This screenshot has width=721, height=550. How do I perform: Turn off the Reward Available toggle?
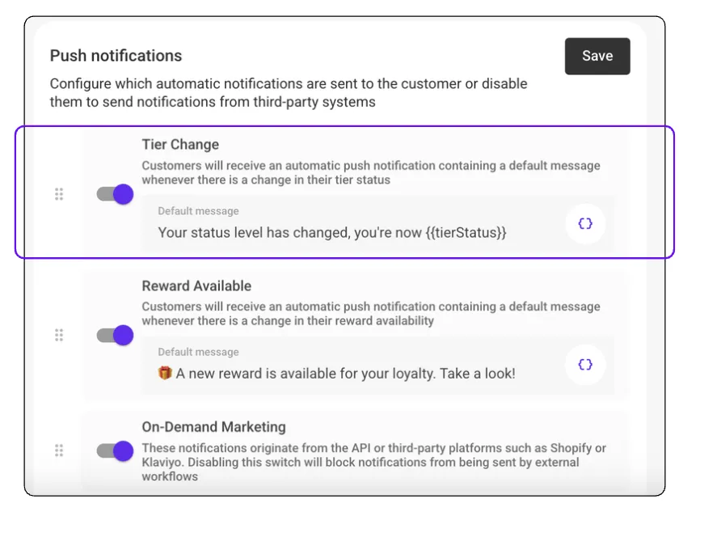point(115,335)
